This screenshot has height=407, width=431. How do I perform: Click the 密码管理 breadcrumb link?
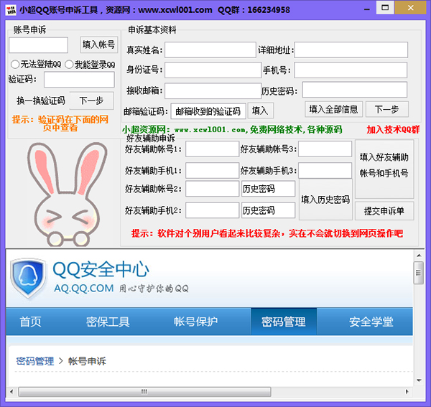(35, 361)
